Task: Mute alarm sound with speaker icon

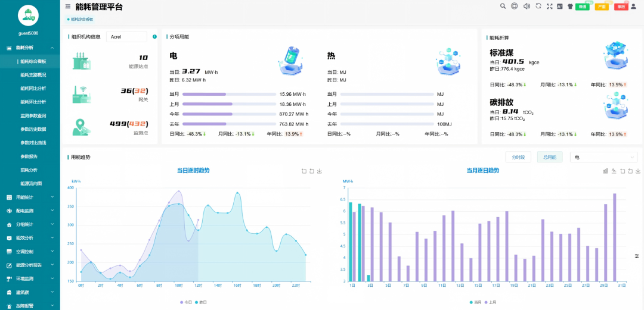Action: tap(527, 6)
